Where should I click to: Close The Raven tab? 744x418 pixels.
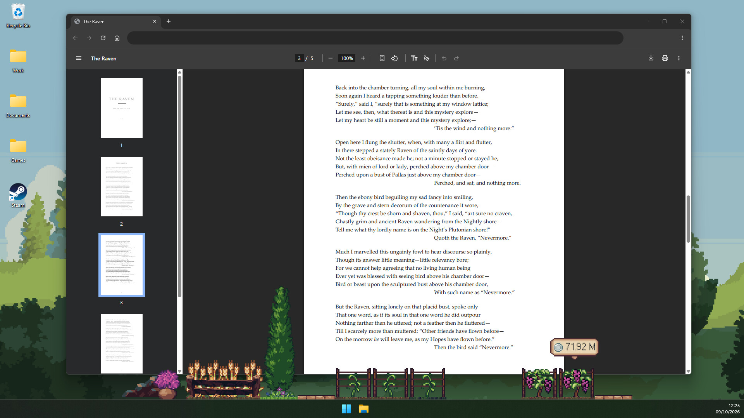[155, 22]
